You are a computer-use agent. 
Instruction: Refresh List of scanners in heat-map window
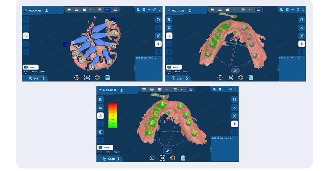tap(232, 138)
